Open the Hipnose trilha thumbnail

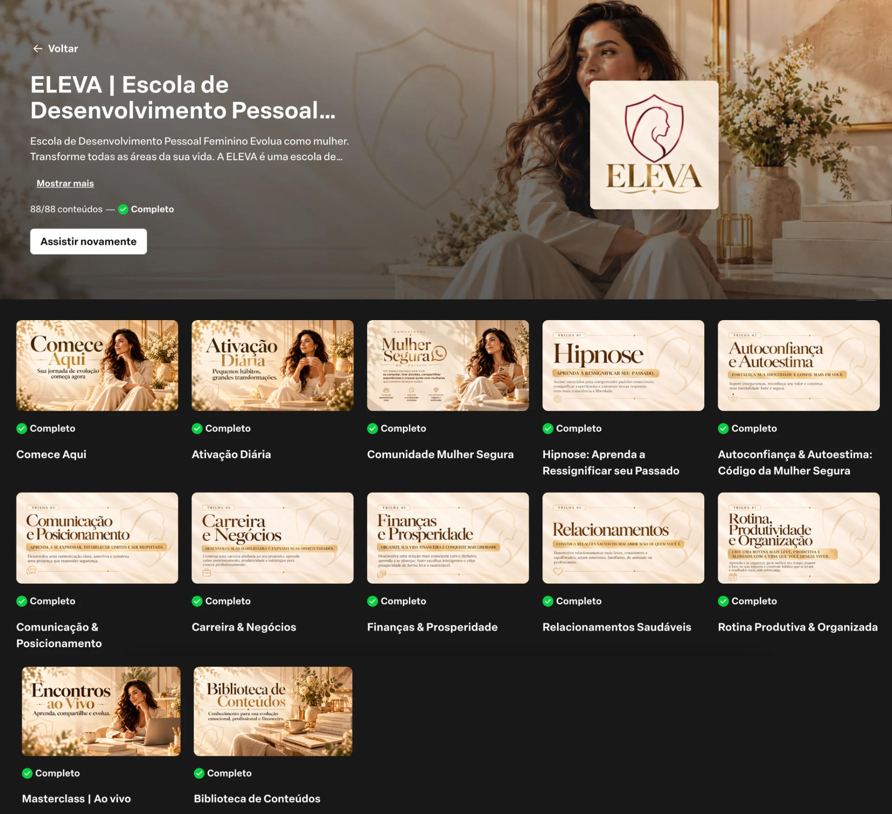click(x=623, y=365)
